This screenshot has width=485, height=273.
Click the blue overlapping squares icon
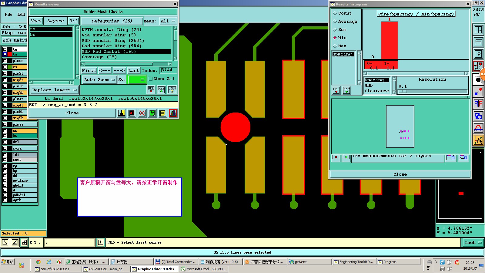pyautogui.click(x=478, y=116)
